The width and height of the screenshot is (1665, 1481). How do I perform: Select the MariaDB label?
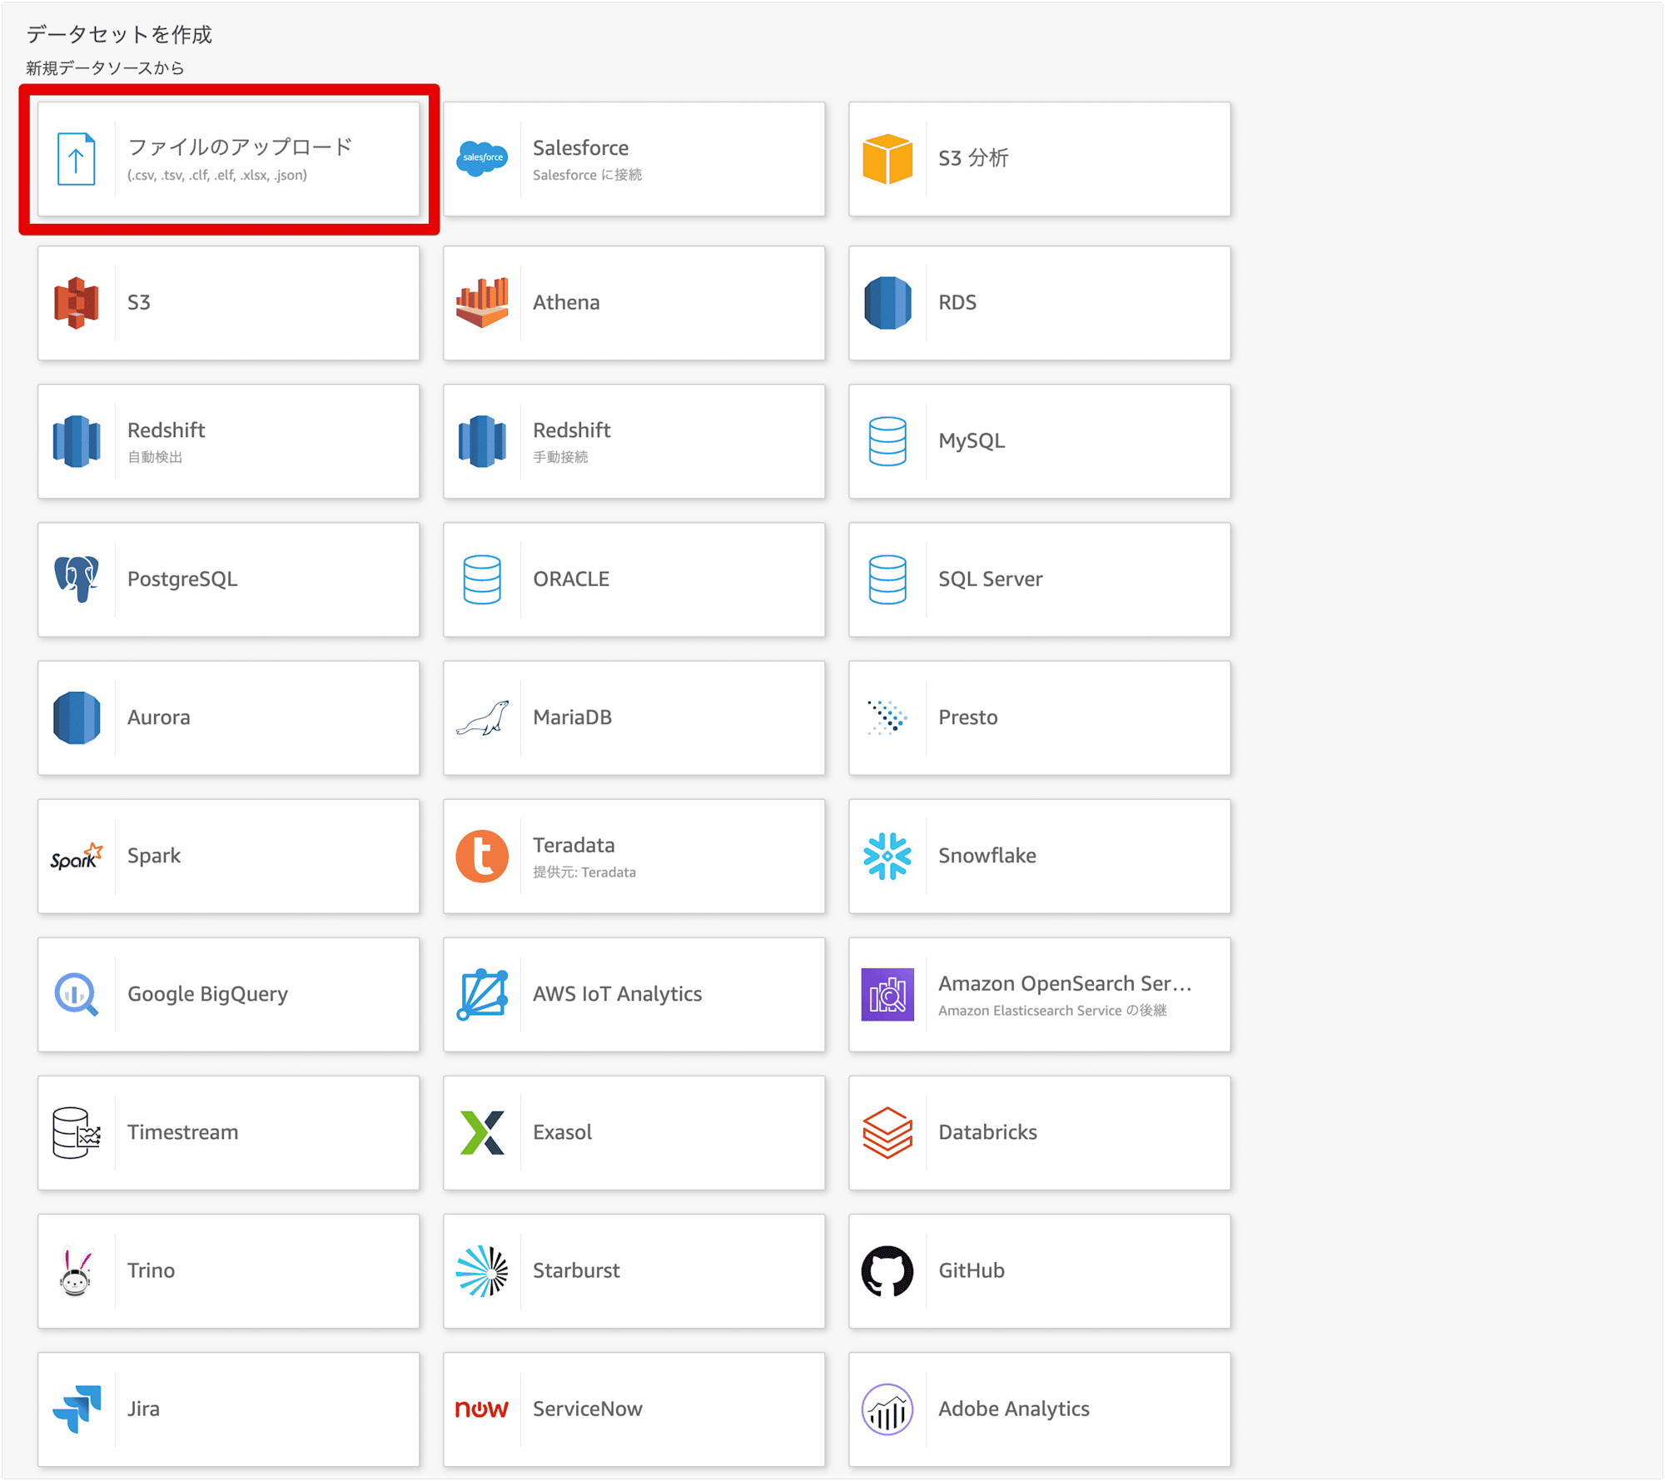coord(573,718)
